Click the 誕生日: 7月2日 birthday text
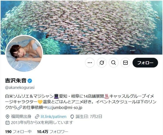This screenshot has width=163, height=135. click(x=89, y=117)
